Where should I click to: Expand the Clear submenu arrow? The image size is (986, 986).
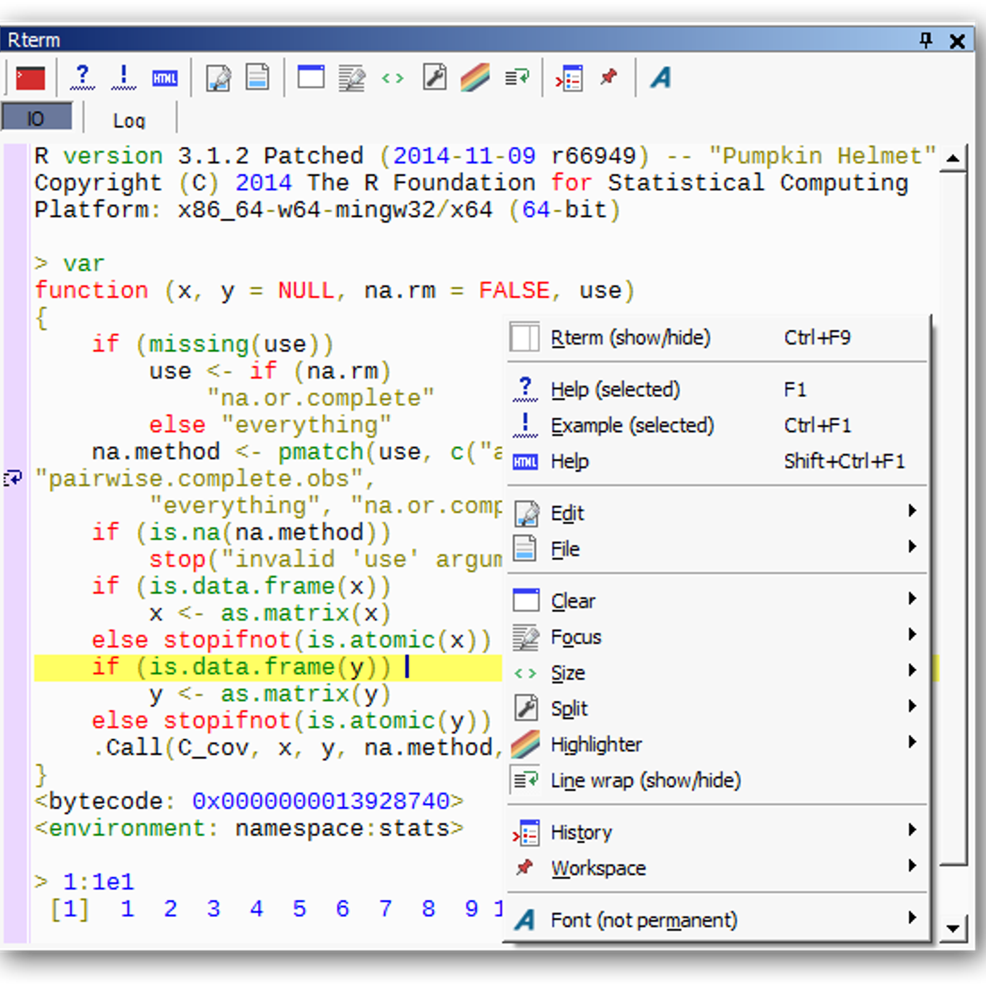click(x=912, y=598)
